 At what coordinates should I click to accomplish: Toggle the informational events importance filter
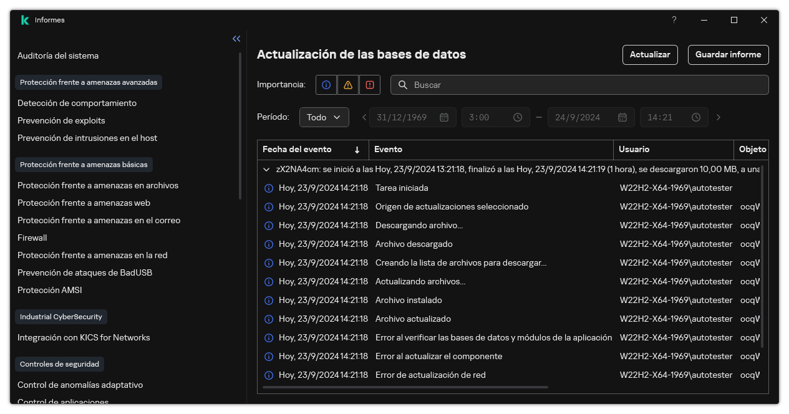click(326, 85)
